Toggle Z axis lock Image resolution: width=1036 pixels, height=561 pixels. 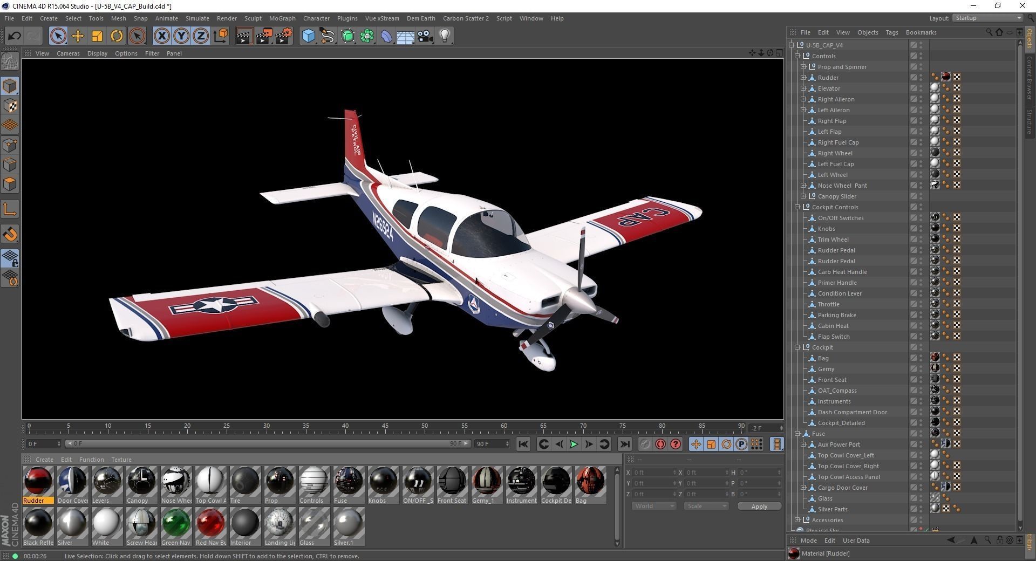201,36
